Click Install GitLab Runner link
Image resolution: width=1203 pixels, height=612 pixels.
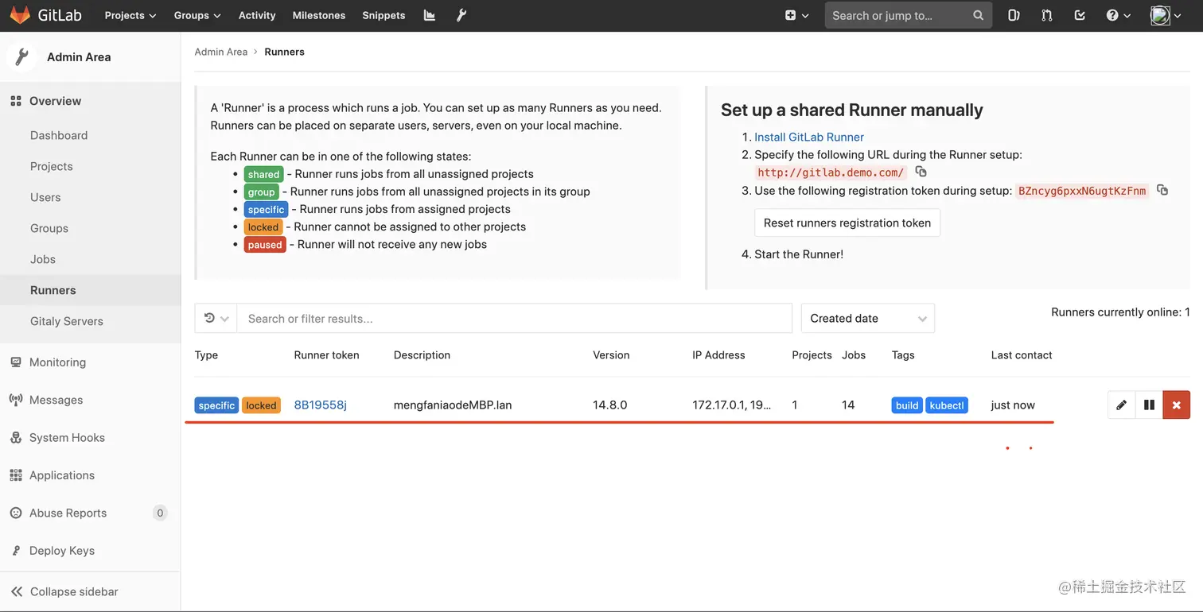click(x=809, y=137)
